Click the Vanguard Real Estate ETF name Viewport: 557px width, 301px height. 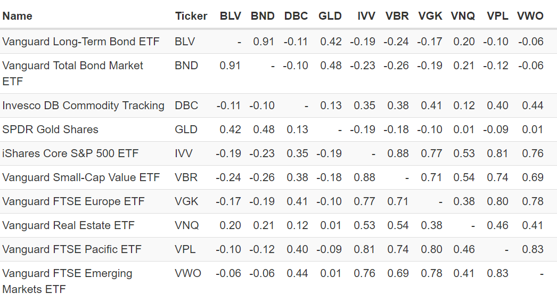pyautogui.click(x=68, y=225)
